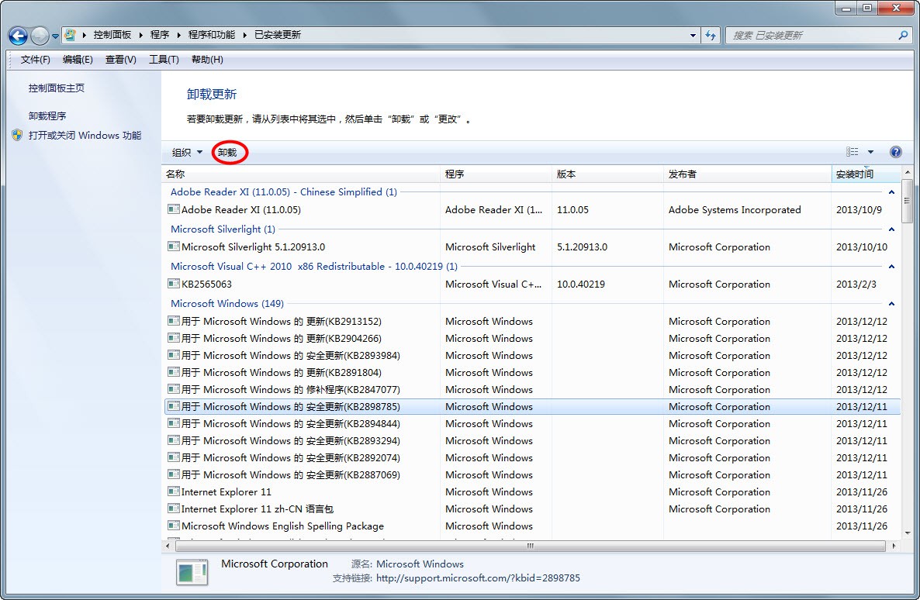
Task: Open the view options dropdown arrow
Action: pos(870,153)
